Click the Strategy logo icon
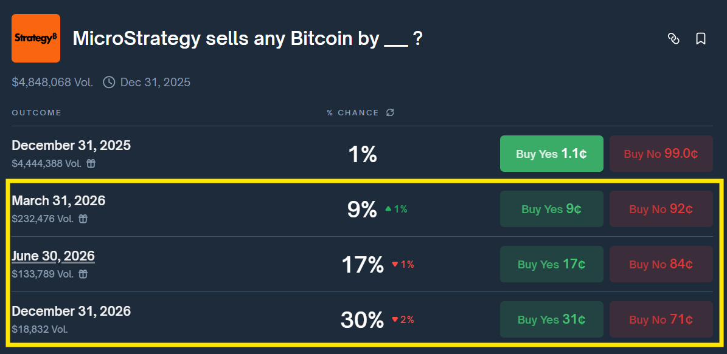Image resolution: width=727 pixels, height=354 pixels. click(x=35, y=38)
